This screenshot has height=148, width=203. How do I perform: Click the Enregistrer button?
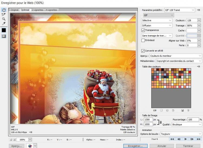(x=135, y=146)
